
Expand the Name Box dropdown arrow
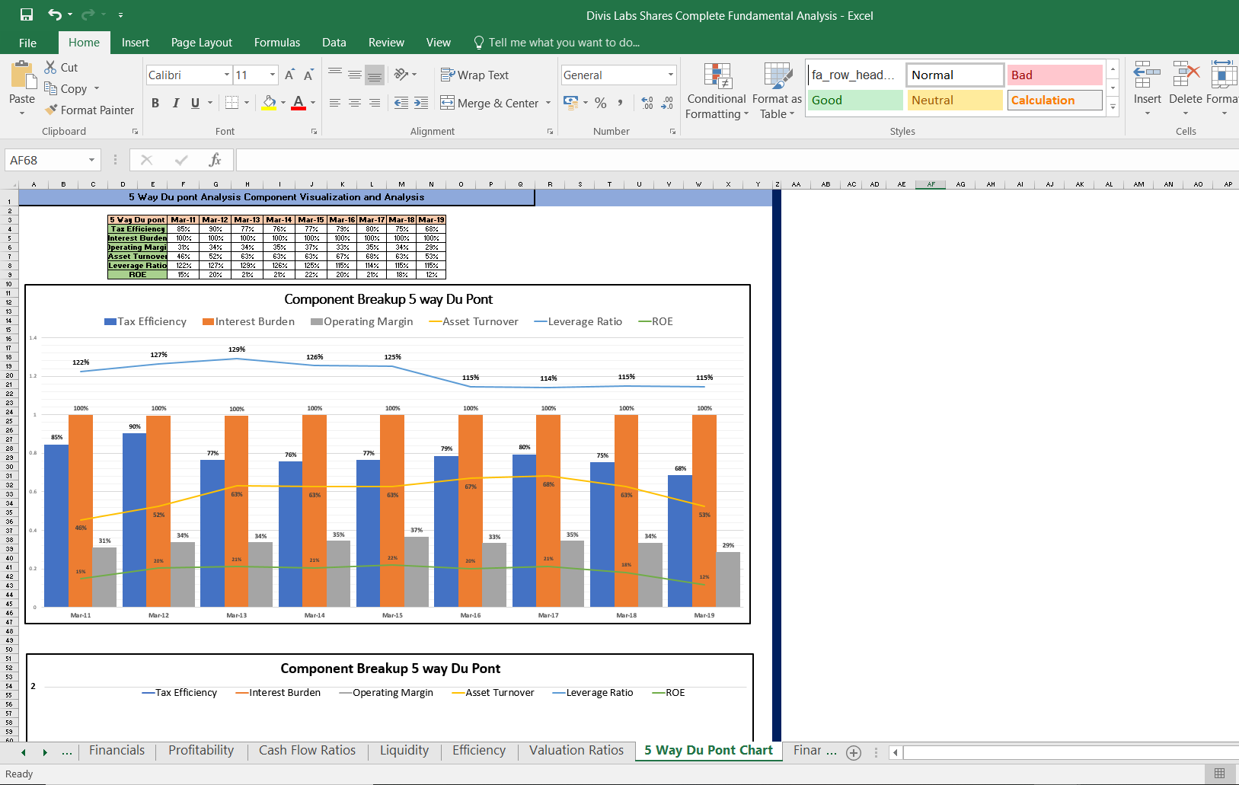tap(91, 160)
